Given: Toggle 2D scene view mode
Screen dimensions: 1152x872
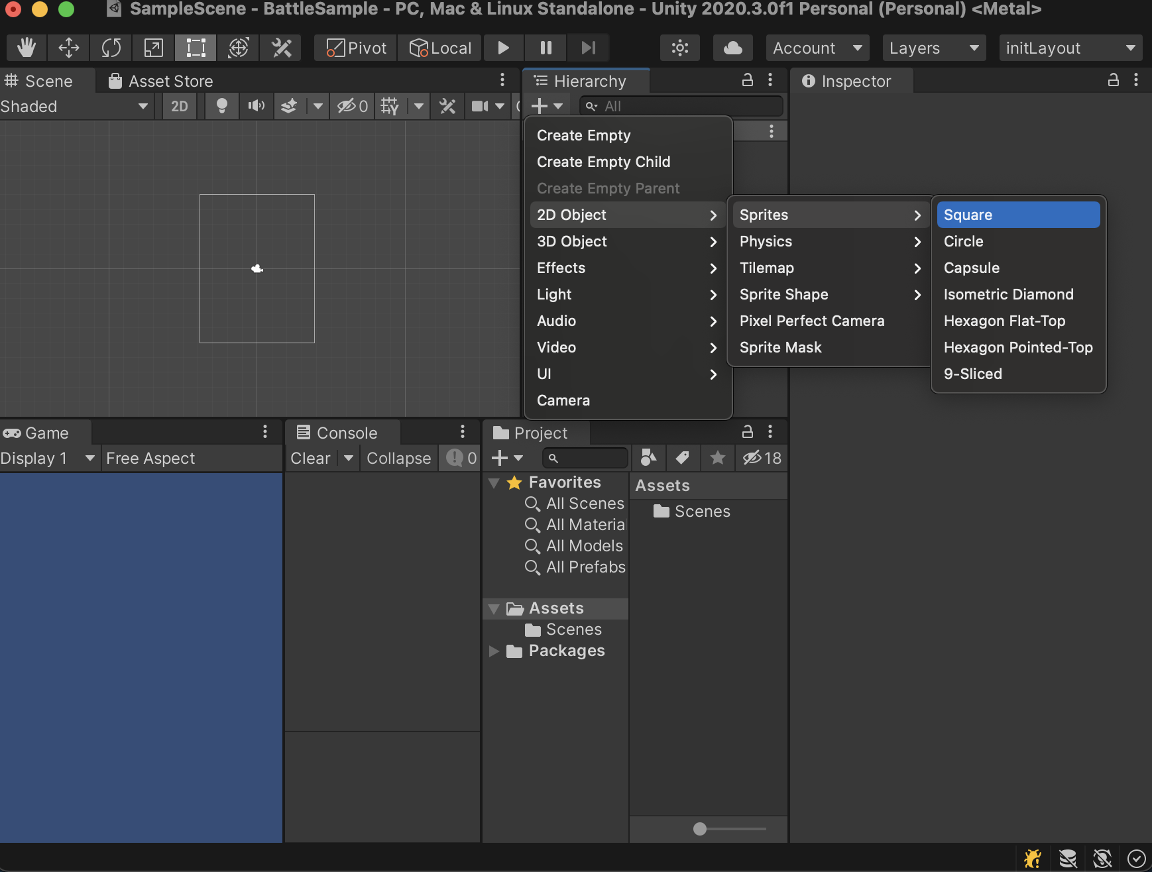Looking at the screenshot, I should coord(180,106).
